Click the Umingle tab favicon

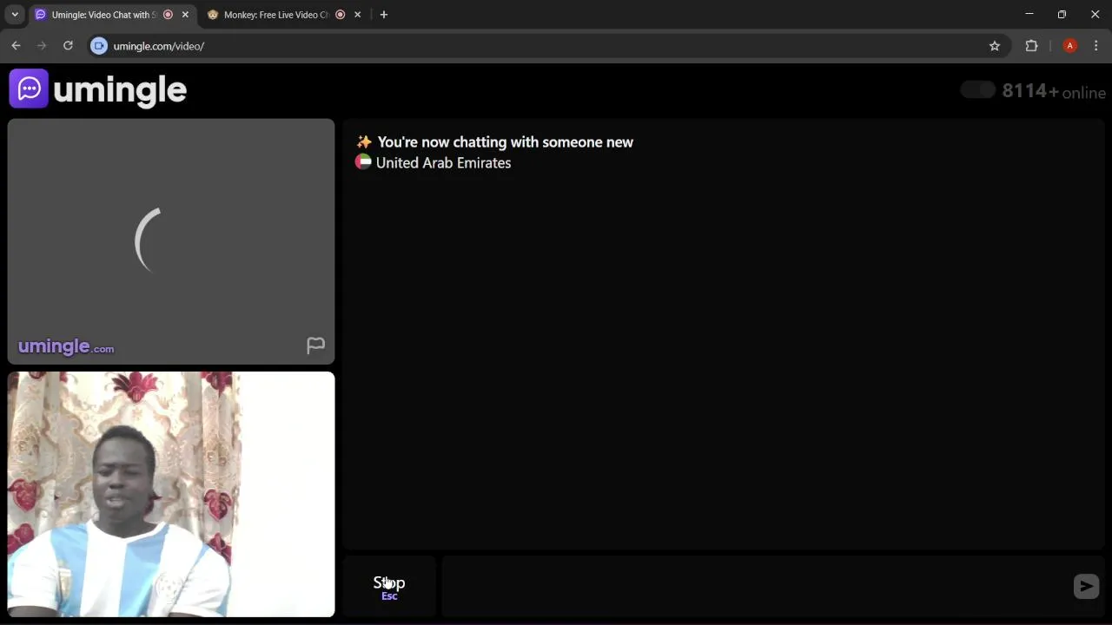click(40, 15)
